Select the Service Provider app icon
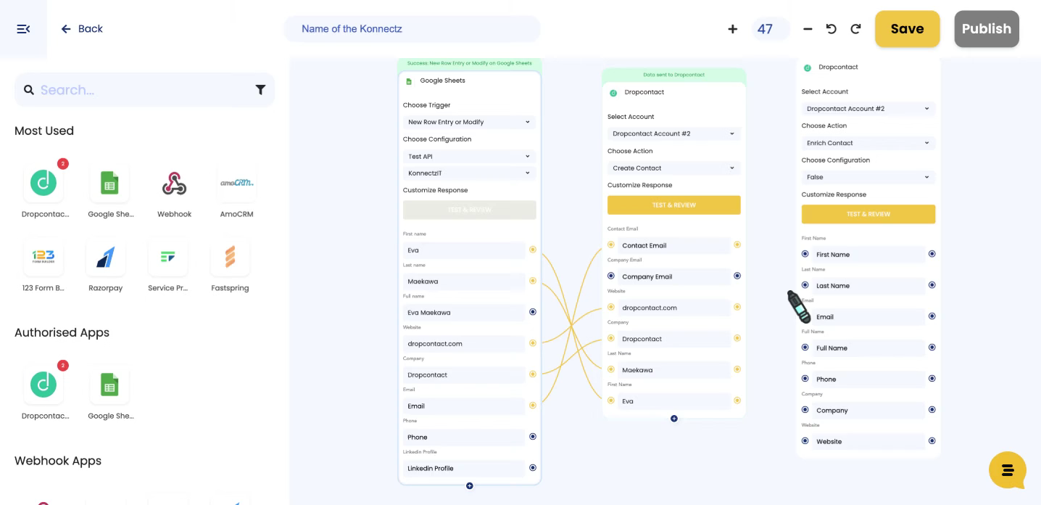Viewport: 1041px width, 505px height. [168, 257]
